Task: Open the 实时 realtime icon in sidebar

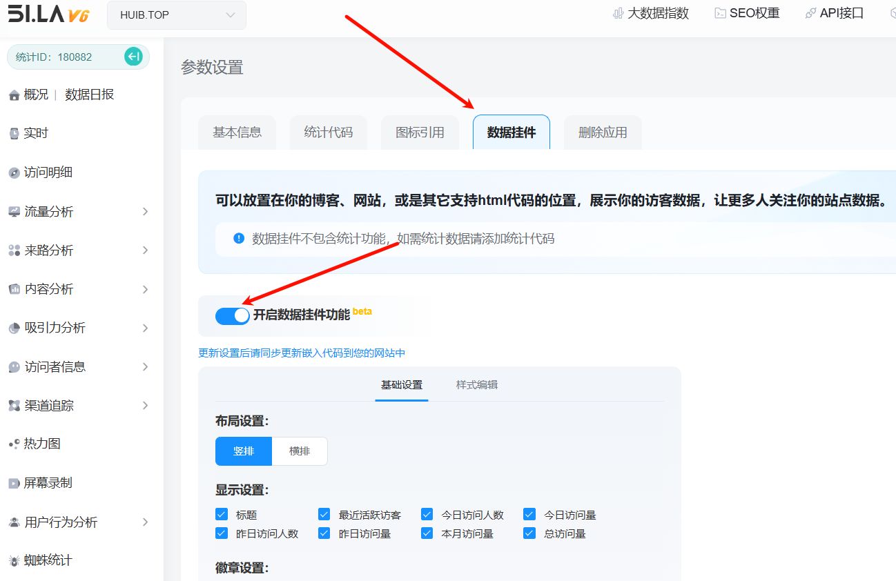Action: [x=14, y=134]
